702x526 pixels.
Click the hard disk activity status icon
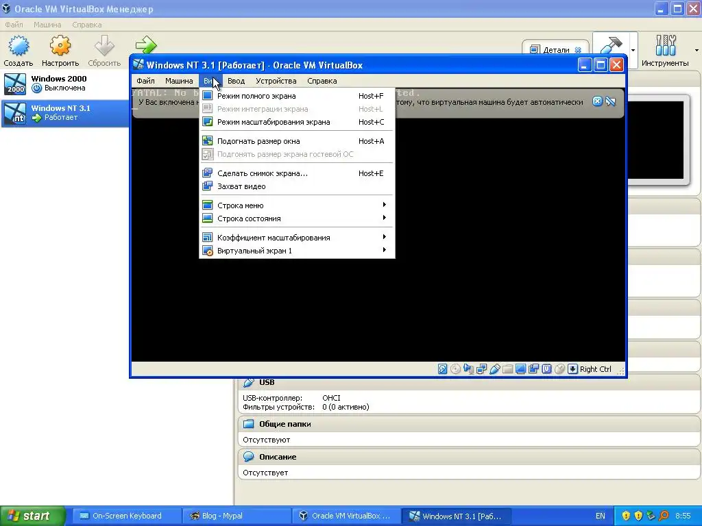442,369
